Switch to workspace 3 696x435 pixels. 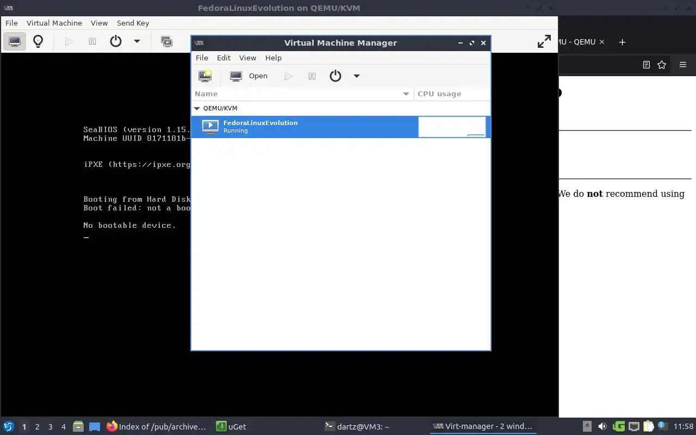point(50,427)
